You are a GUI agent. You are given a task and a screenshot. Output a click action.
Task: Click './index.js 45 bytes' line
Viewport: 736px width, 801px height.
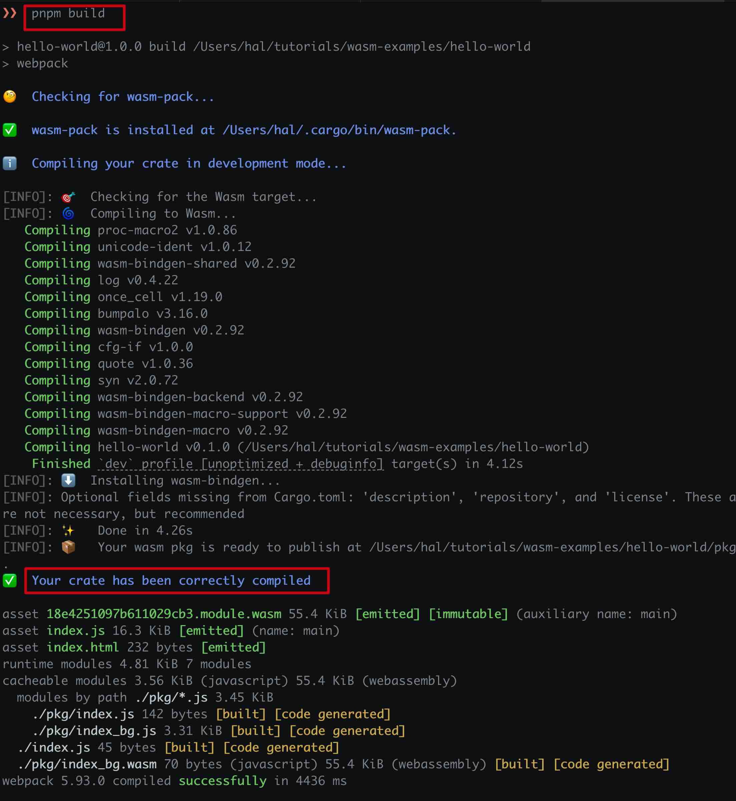[178, 748]
